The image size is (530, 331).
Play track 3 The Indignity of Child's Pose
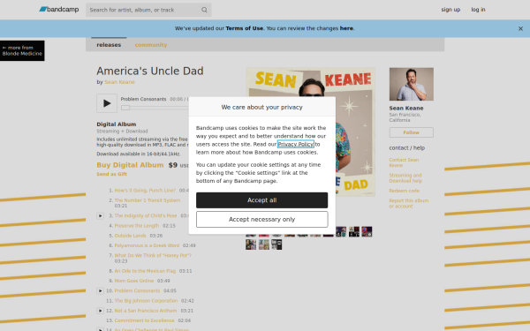tap(101, 216)
